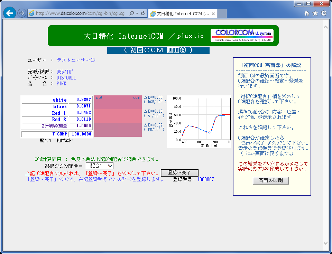Image resolution: width=332 pixels, height=254 pixels.
Task: Open browser Tools gear icon
Action: [x=324, y=13]
